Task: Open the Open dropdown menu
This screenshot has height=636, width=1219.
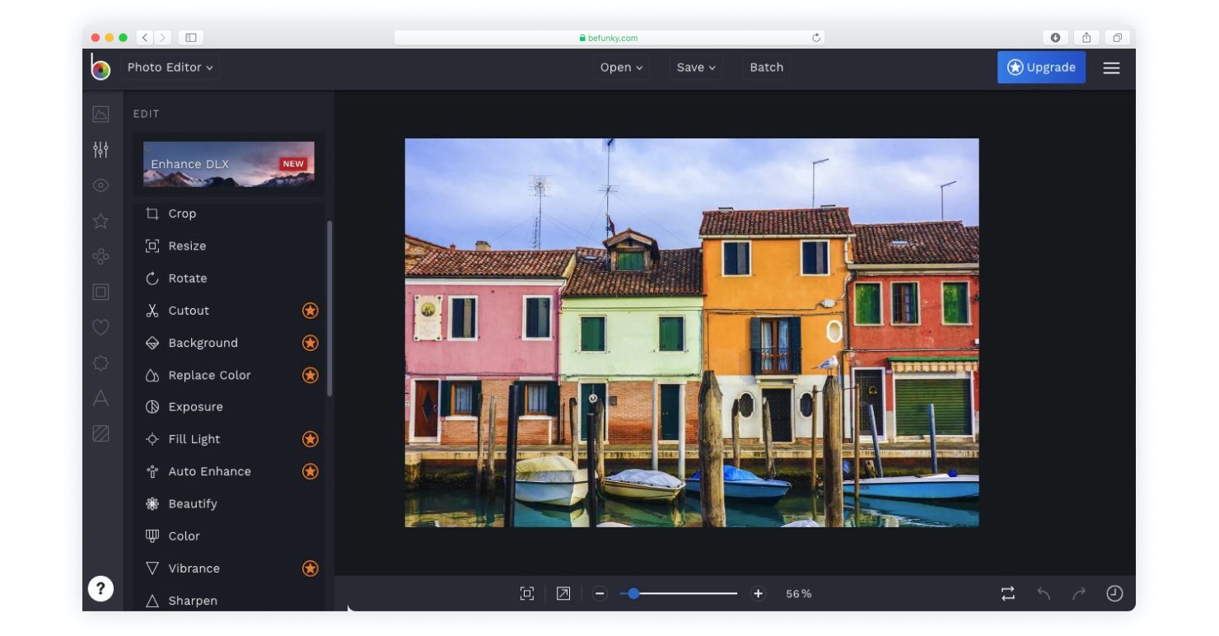Action: [621, 68]
